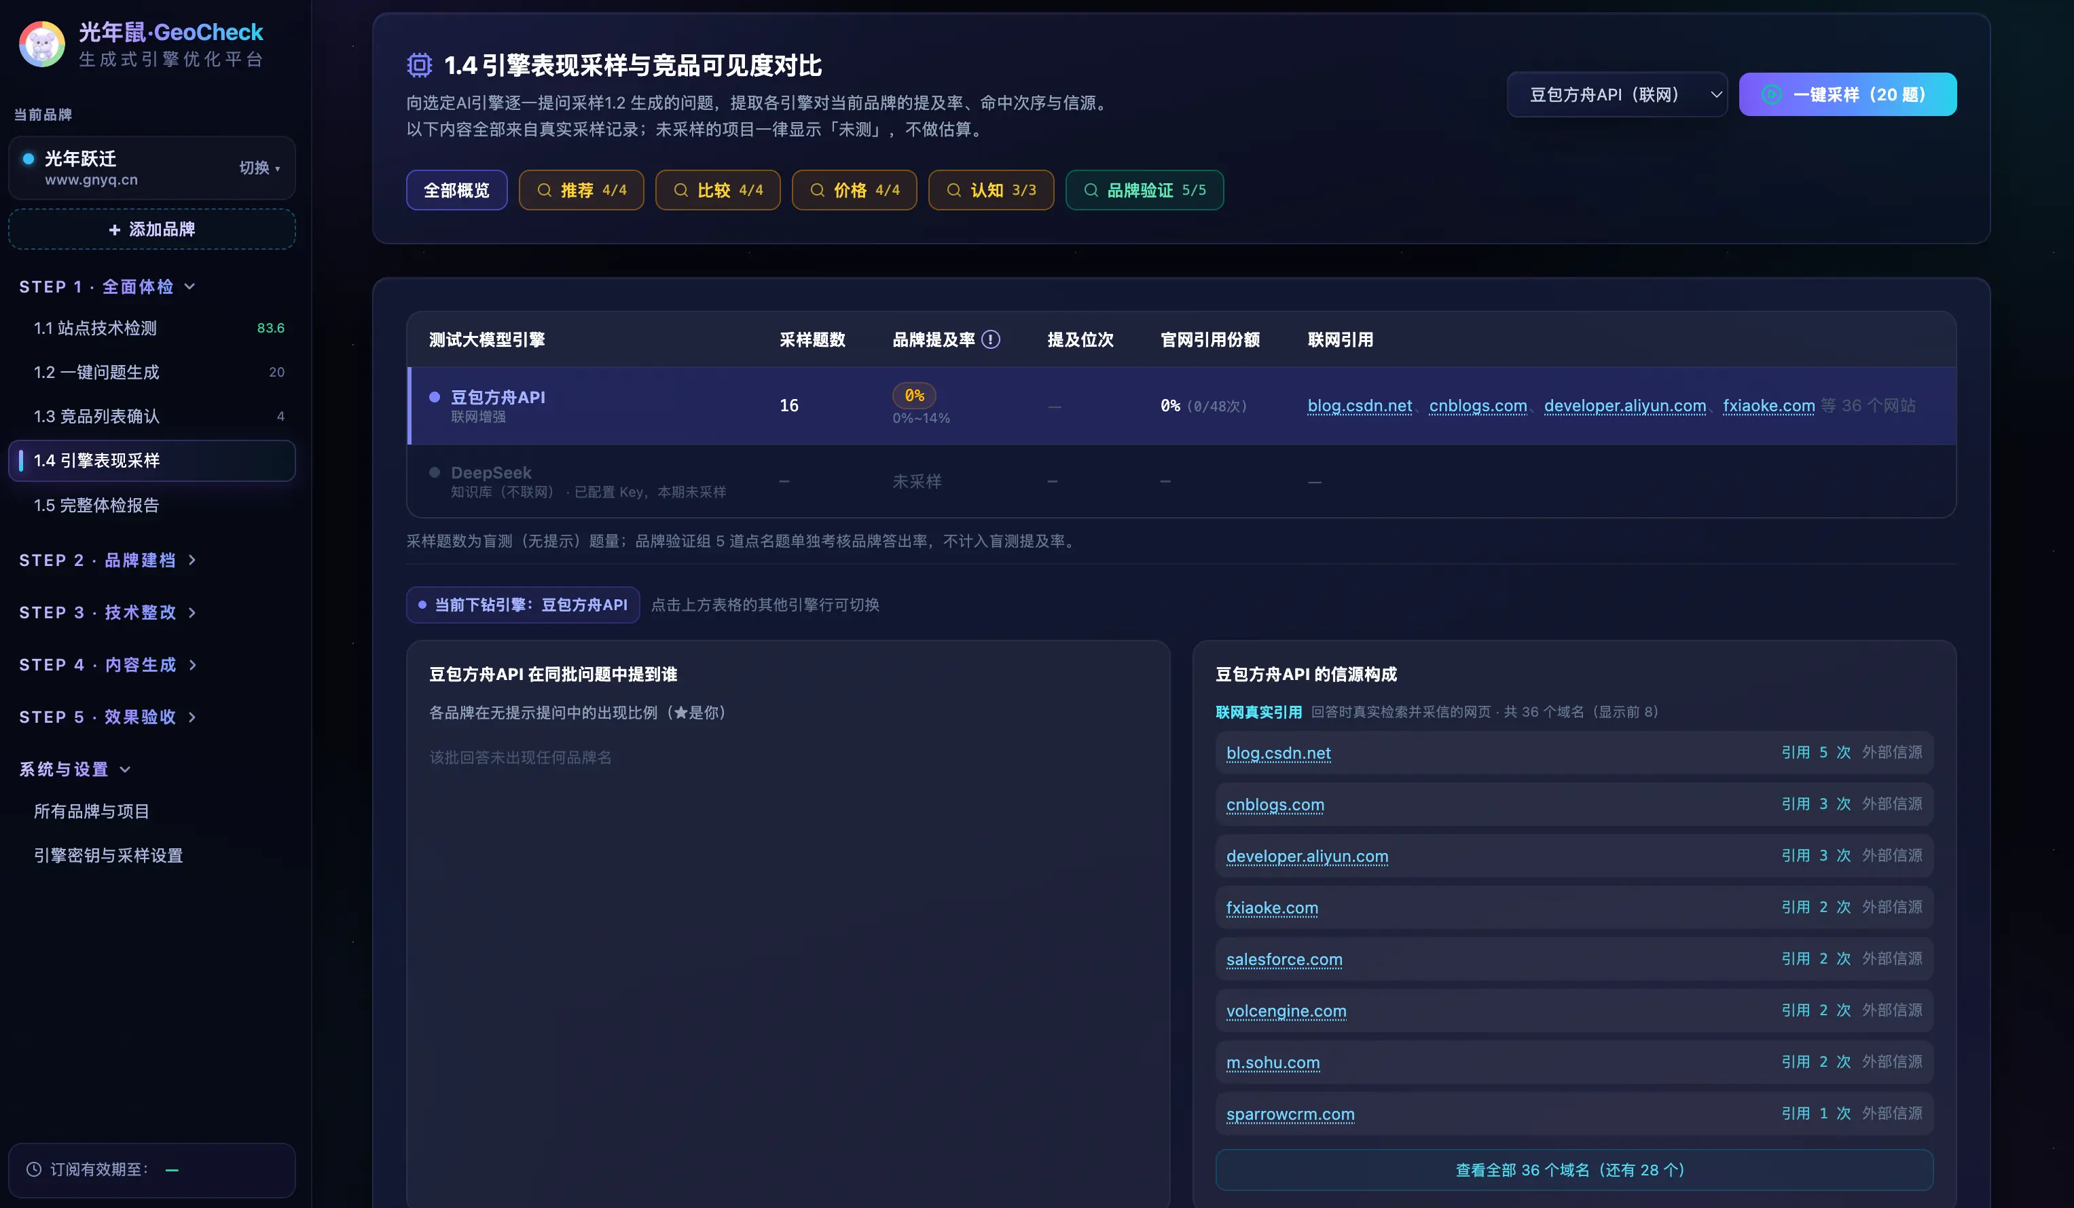Click the 未采样 status in DeepSeek row

(x=917, y=481)
